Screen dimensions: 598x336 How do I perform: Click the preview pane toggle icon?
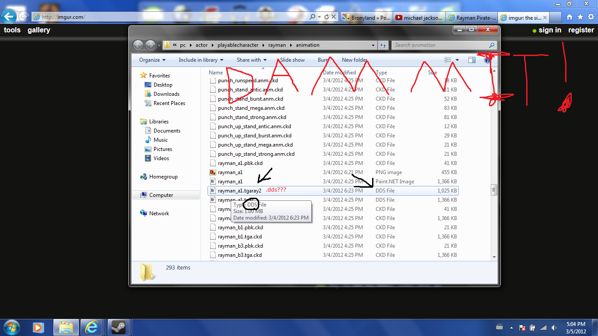[472, 60]
